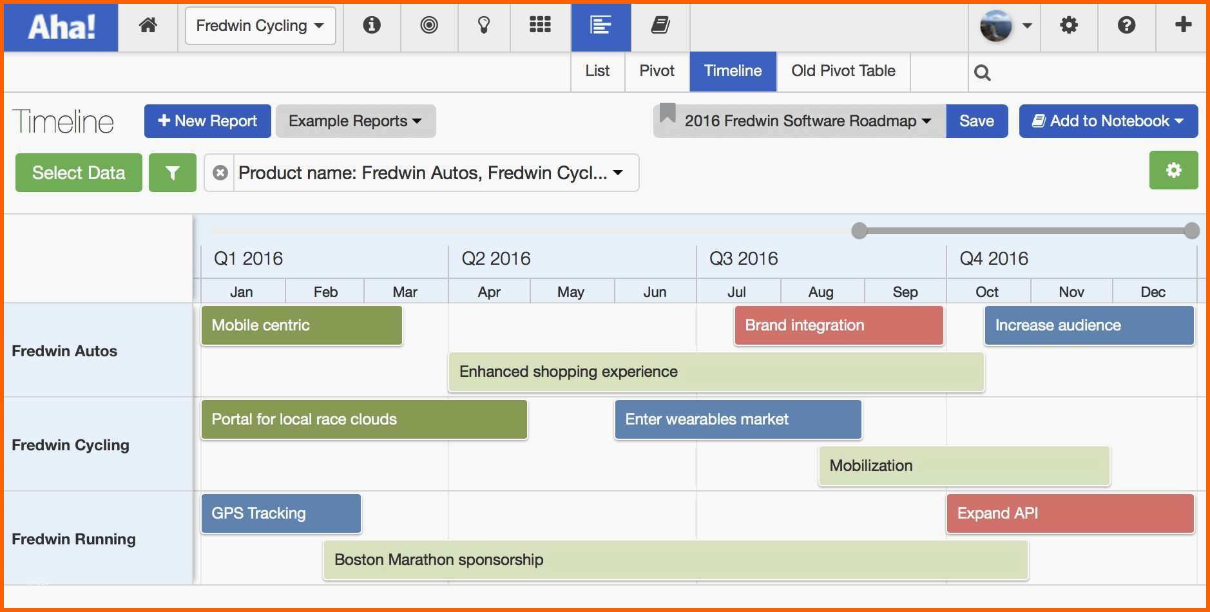Open the green timeline settings gear

click(1174, 170)
